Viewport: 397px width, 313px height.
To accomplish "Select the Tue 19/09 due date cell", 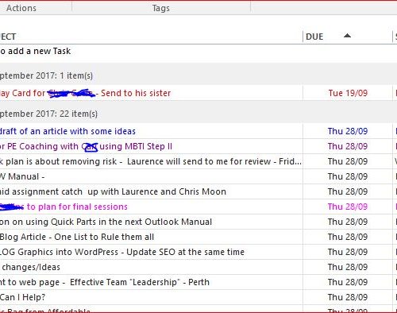I will 348,93.
